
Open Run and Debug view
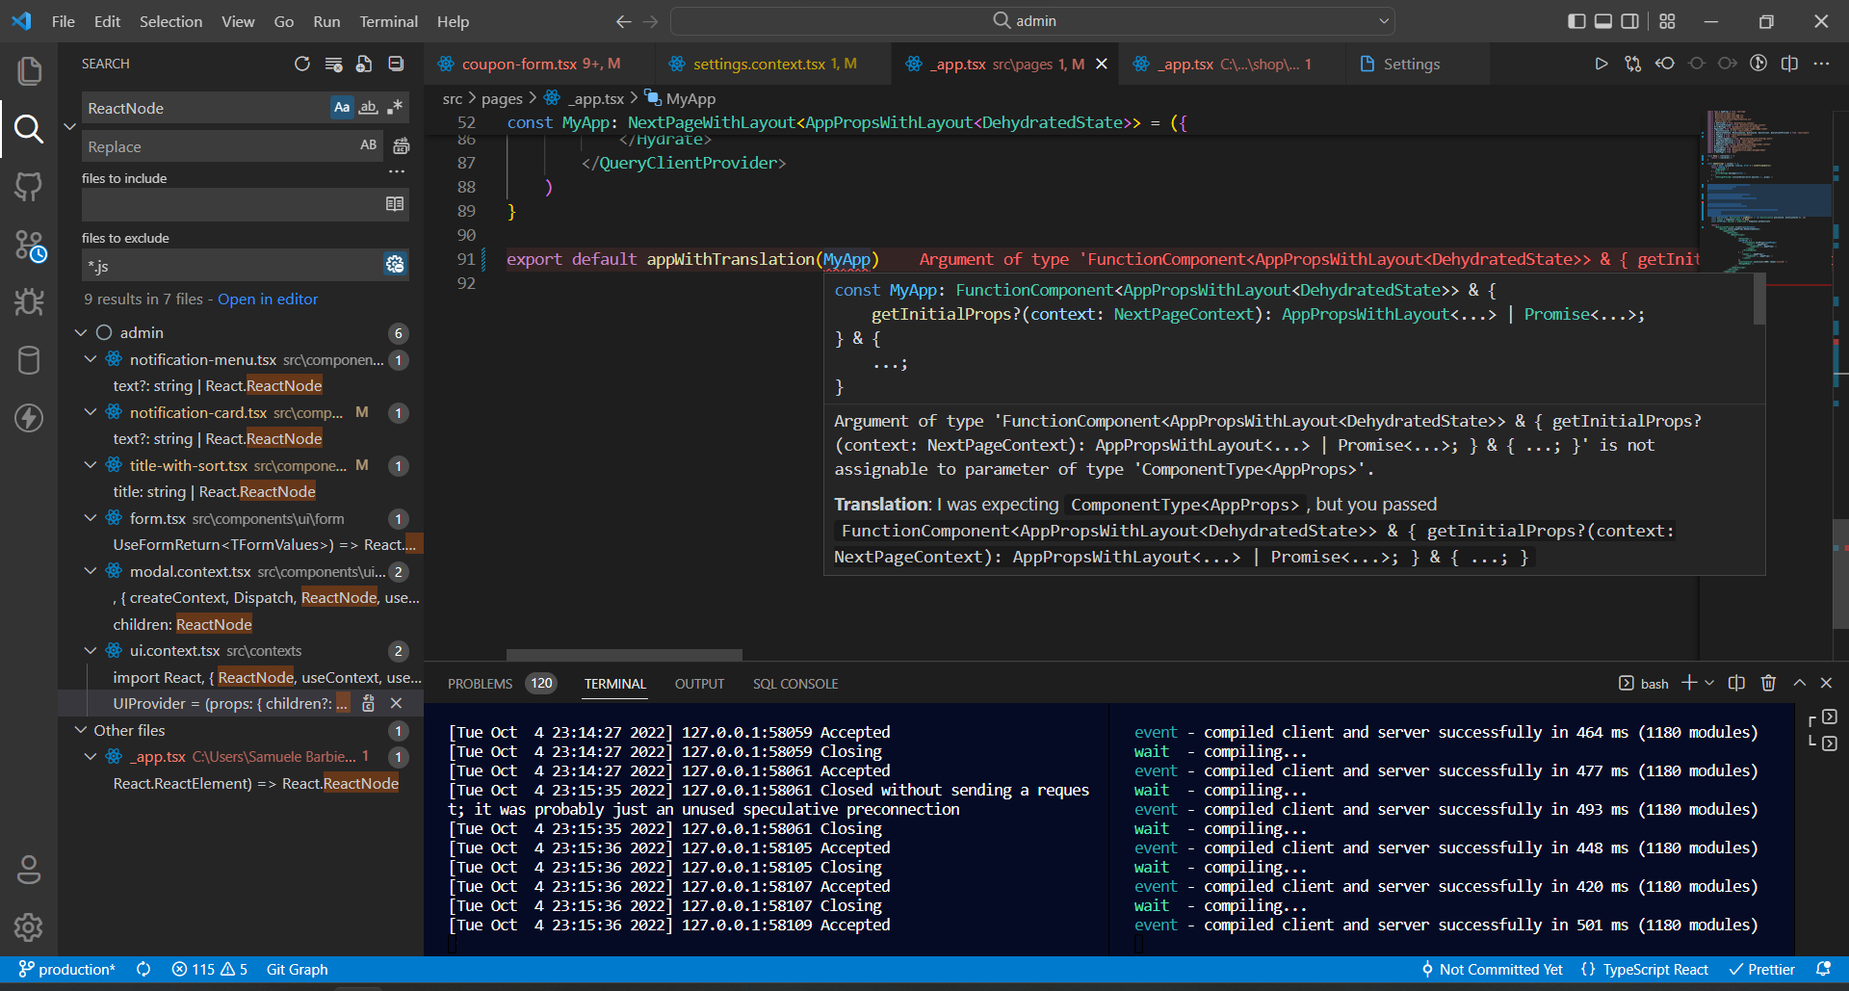[x=29, y=302]
